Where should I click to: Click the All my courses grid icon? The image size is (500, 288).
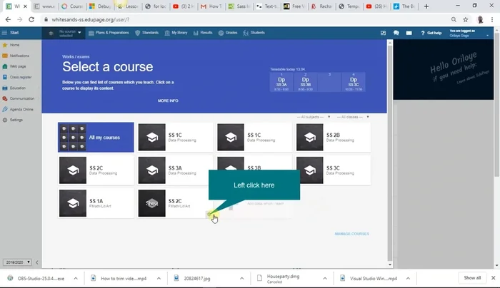tap(72, 137)
